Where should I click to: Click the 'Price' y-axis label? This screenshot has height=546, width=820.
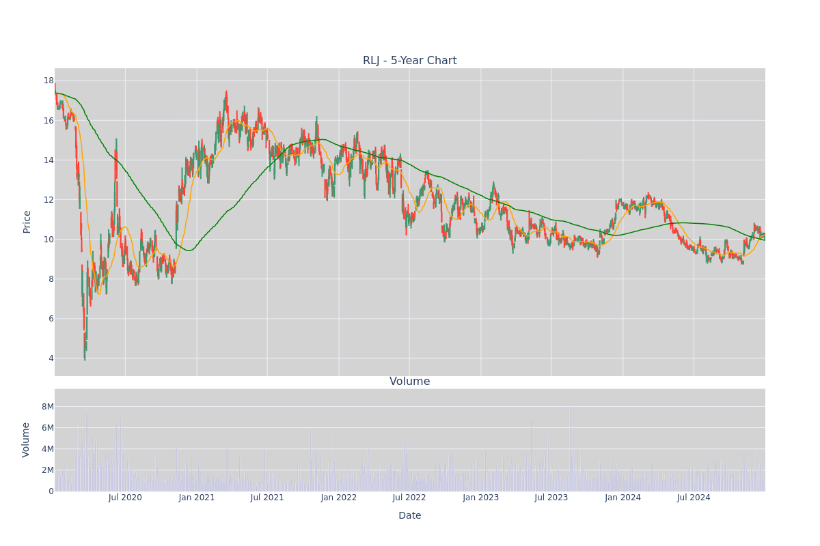(27, 222)
